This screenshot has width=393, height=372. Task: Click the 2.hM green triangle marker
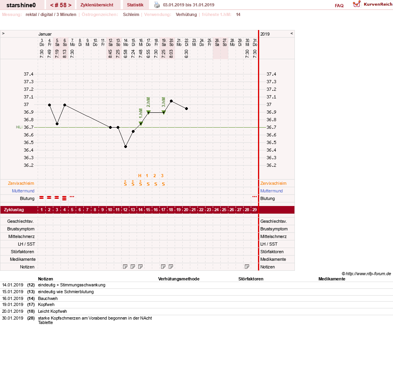(x=148, y=112)
